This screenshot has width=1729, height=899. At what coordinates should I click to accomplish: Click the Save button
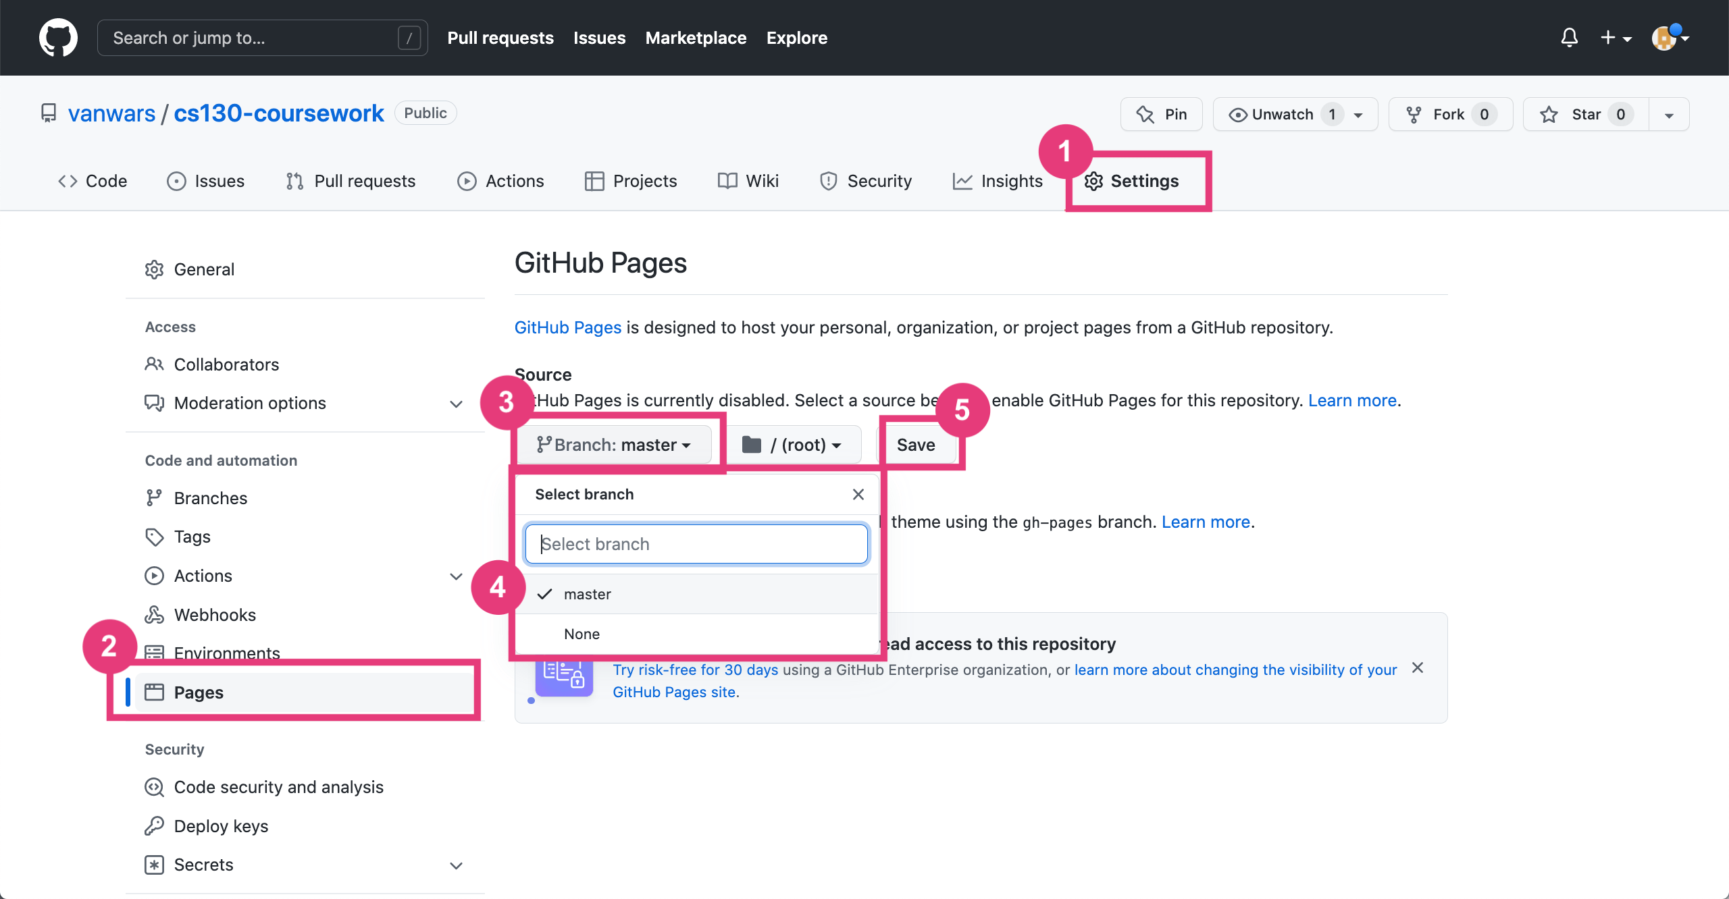point(915,444)
